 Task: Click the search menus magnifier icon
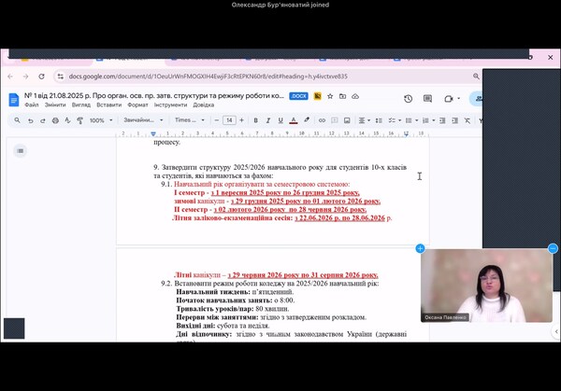[19, 120]
